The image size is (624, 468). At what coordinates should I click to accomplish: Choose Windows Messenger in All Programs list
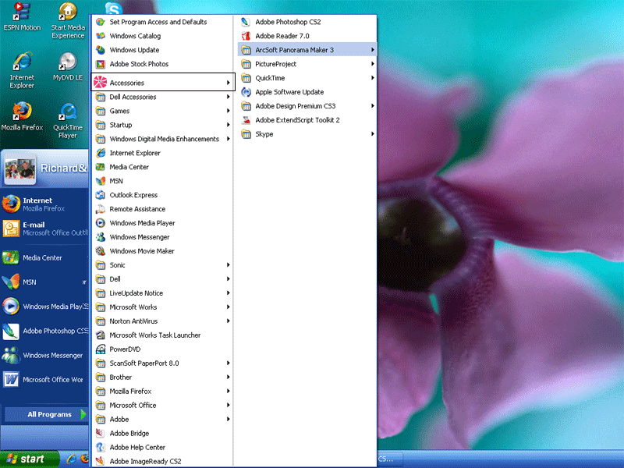point(162,237)
